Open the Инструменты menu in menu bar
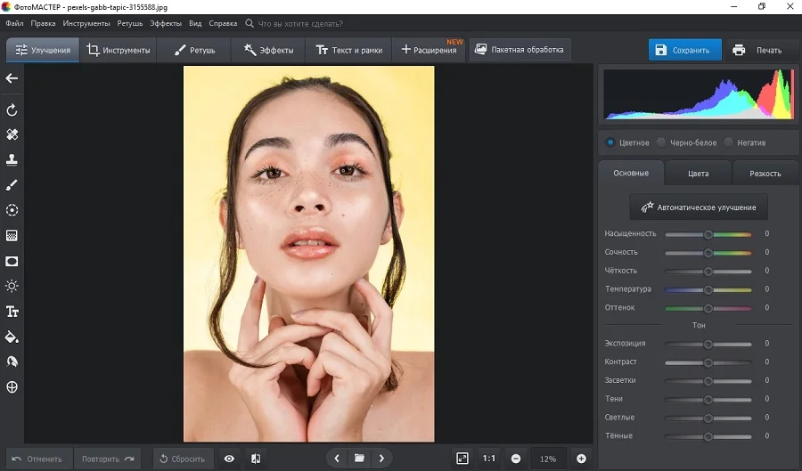This screenshot has width=802, height=471. point(86,23)
